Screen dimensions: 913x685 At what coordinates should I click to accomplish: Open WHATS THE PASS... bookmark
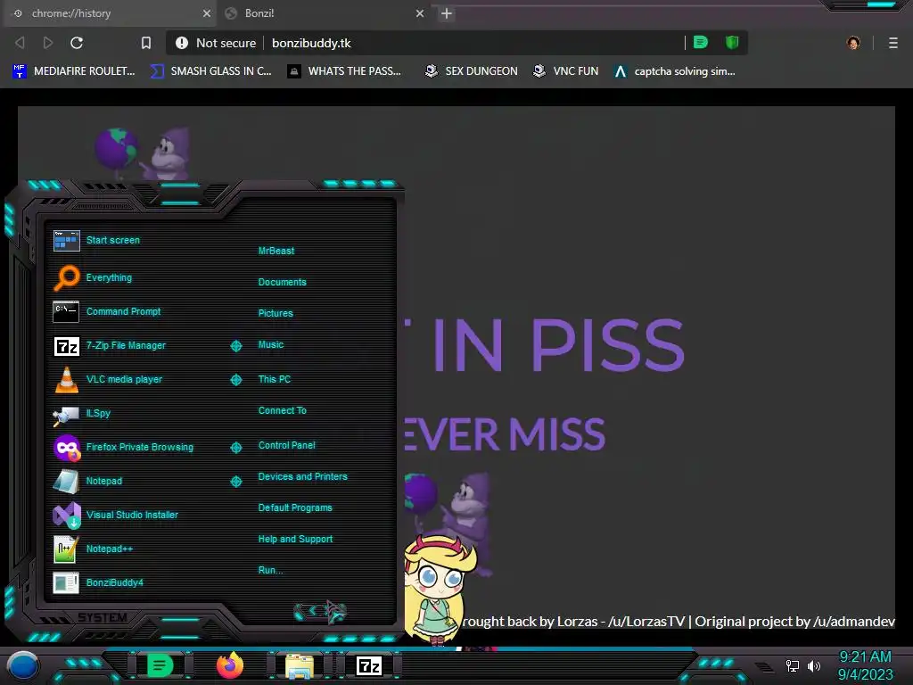(345, 71)
